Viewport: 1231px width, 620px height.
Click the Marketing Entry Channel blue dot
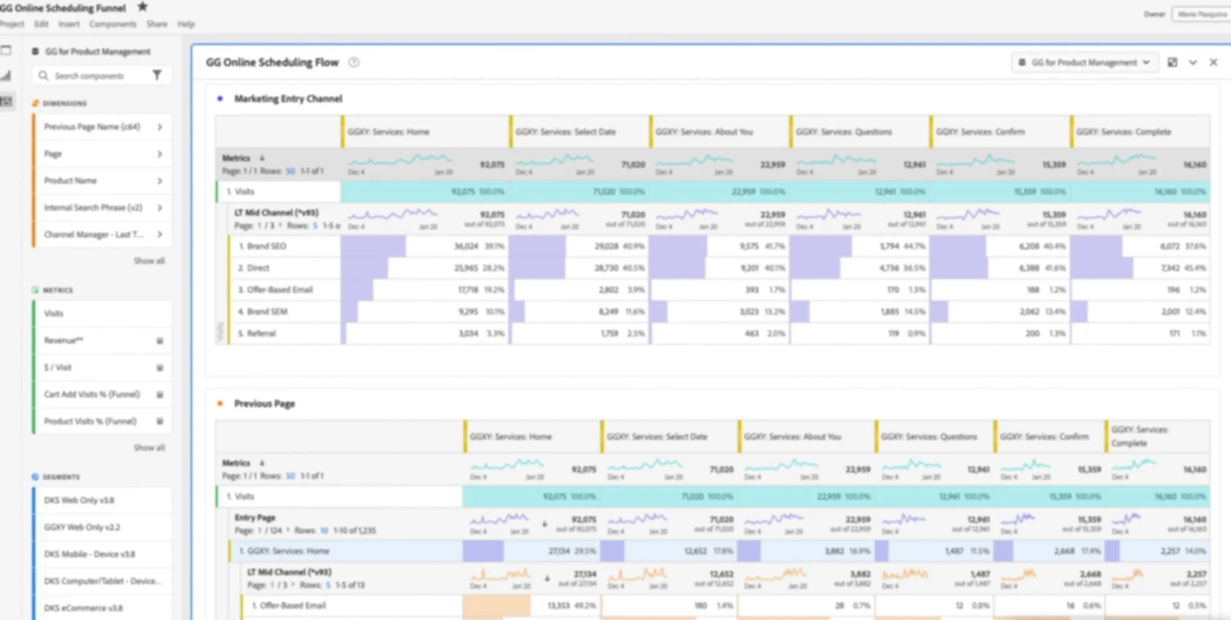tap(220, 98)
